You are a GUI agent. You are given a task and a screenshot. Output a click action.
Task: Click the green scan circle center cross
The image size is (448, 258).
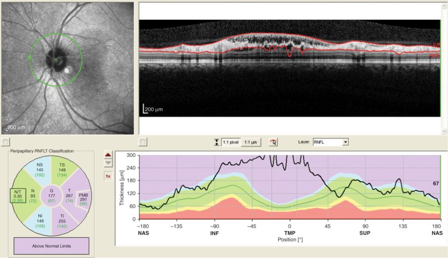click(x=56, y=61)
